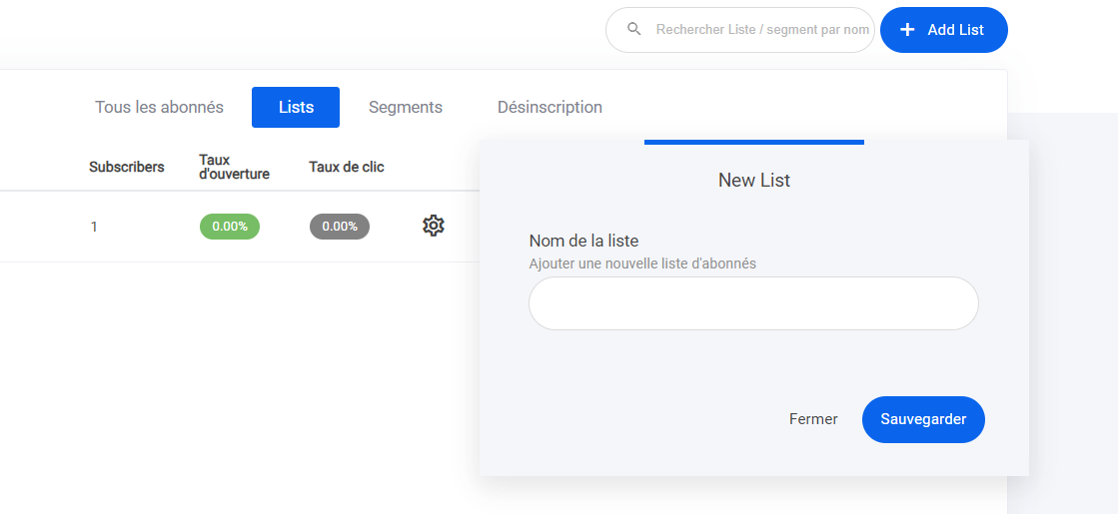Viewport: 1118px width, 514px height.
Task: Select the Lists tab
Action: 296,108
